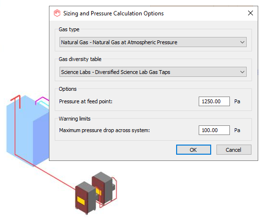Select the Science Labs diversity table combo box
Screen dimensions: 263x220
(x=153, y=72)
